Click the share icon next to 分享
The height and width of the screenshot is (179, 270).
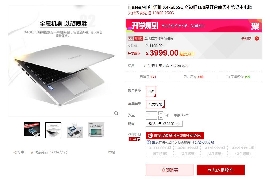[15, 152]
